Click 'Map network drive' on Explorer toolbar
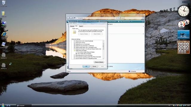This screenshot has width=191, height=107. coord(125,22)
